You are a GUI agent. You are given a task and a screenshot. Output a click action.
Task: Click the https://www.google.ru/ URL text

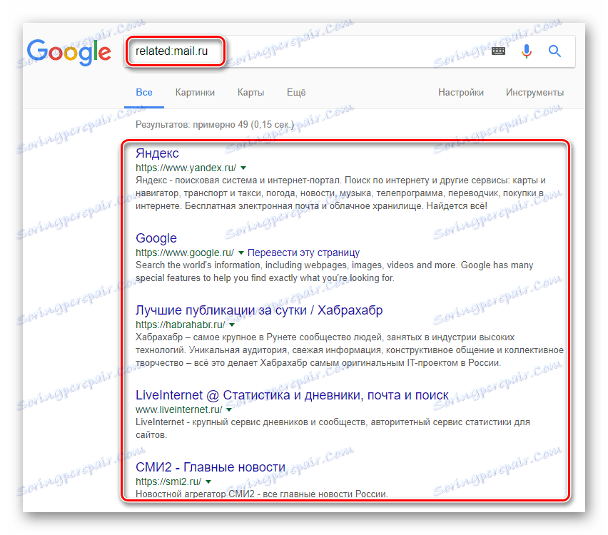[185, 253]
